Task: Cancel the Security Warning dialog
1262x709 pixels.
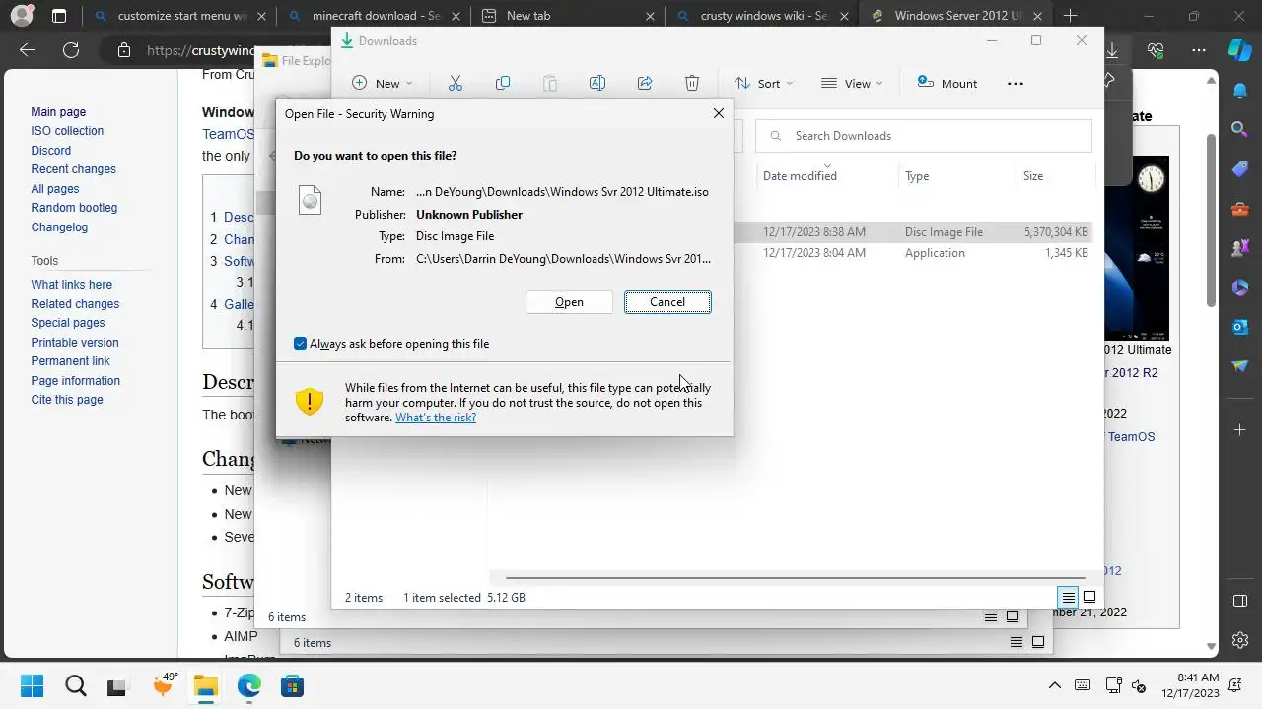Action: pyautogui.click(x=667, y=302)
